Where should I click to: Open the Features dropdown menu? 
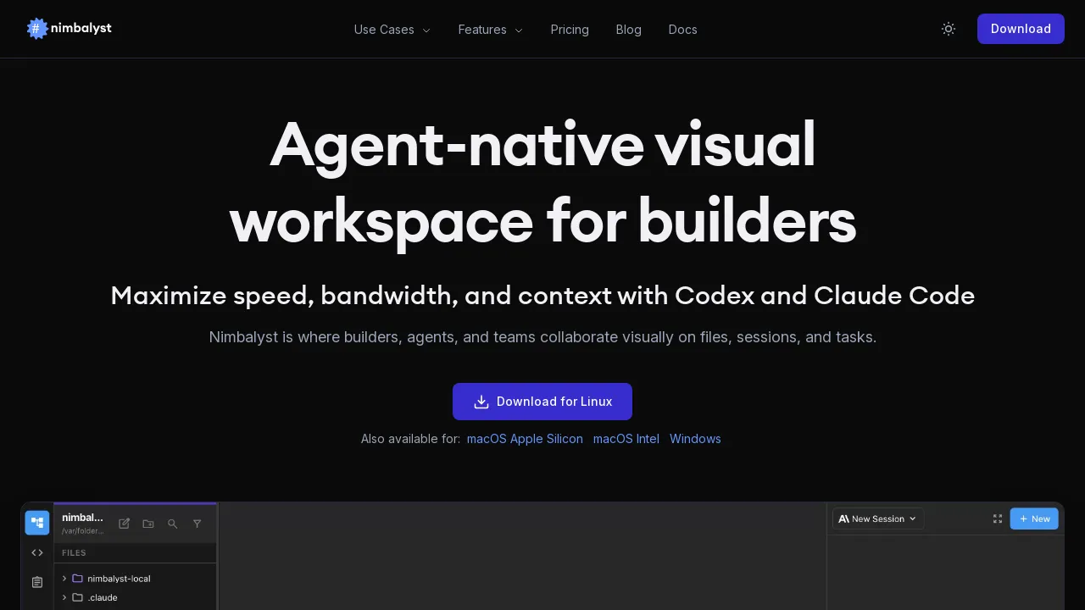point(490,30)
